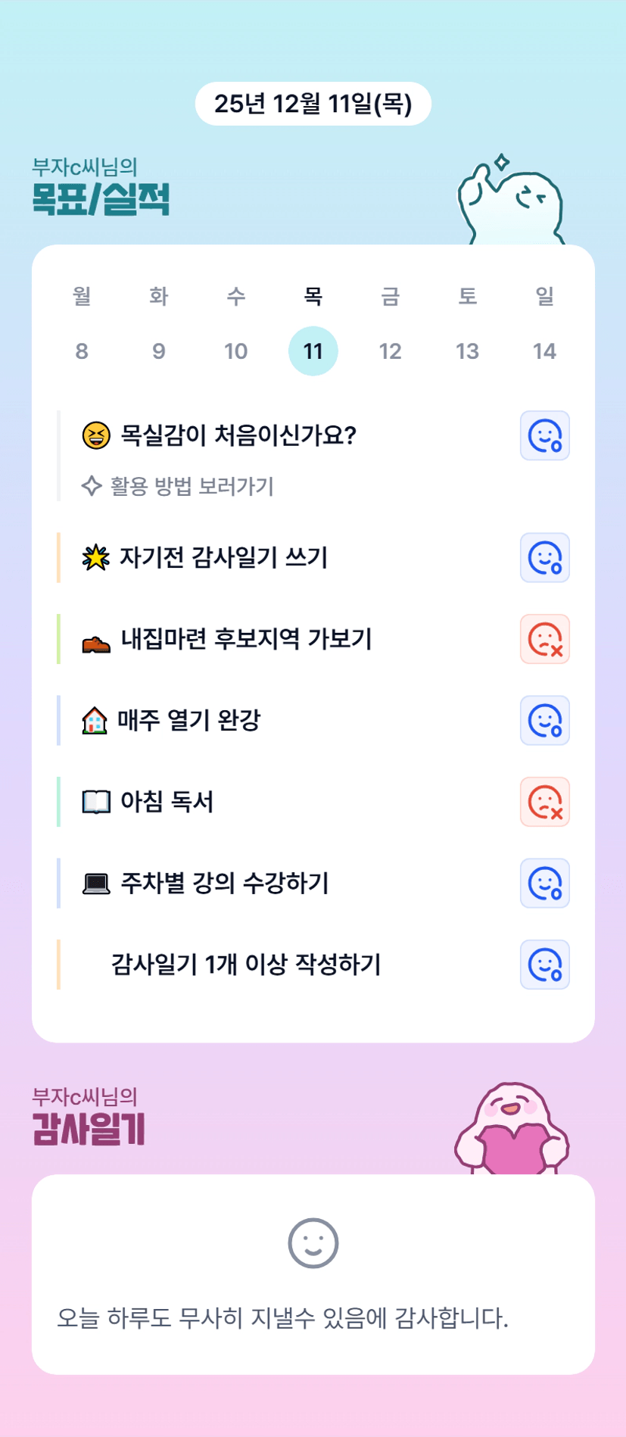Click smiley icon for 주차별 강의 수강하기
Viewport: 626px width, 1437px height.
(x=544, y=883)
